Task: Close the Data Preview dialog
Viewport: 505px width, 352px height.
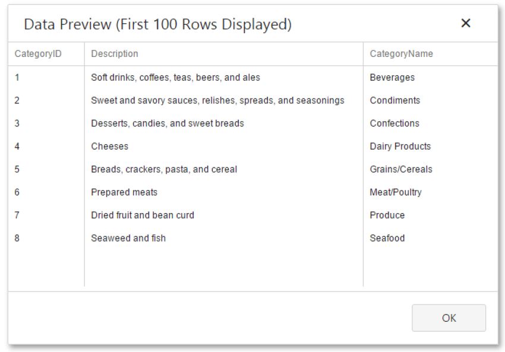Action: (466, 23)
